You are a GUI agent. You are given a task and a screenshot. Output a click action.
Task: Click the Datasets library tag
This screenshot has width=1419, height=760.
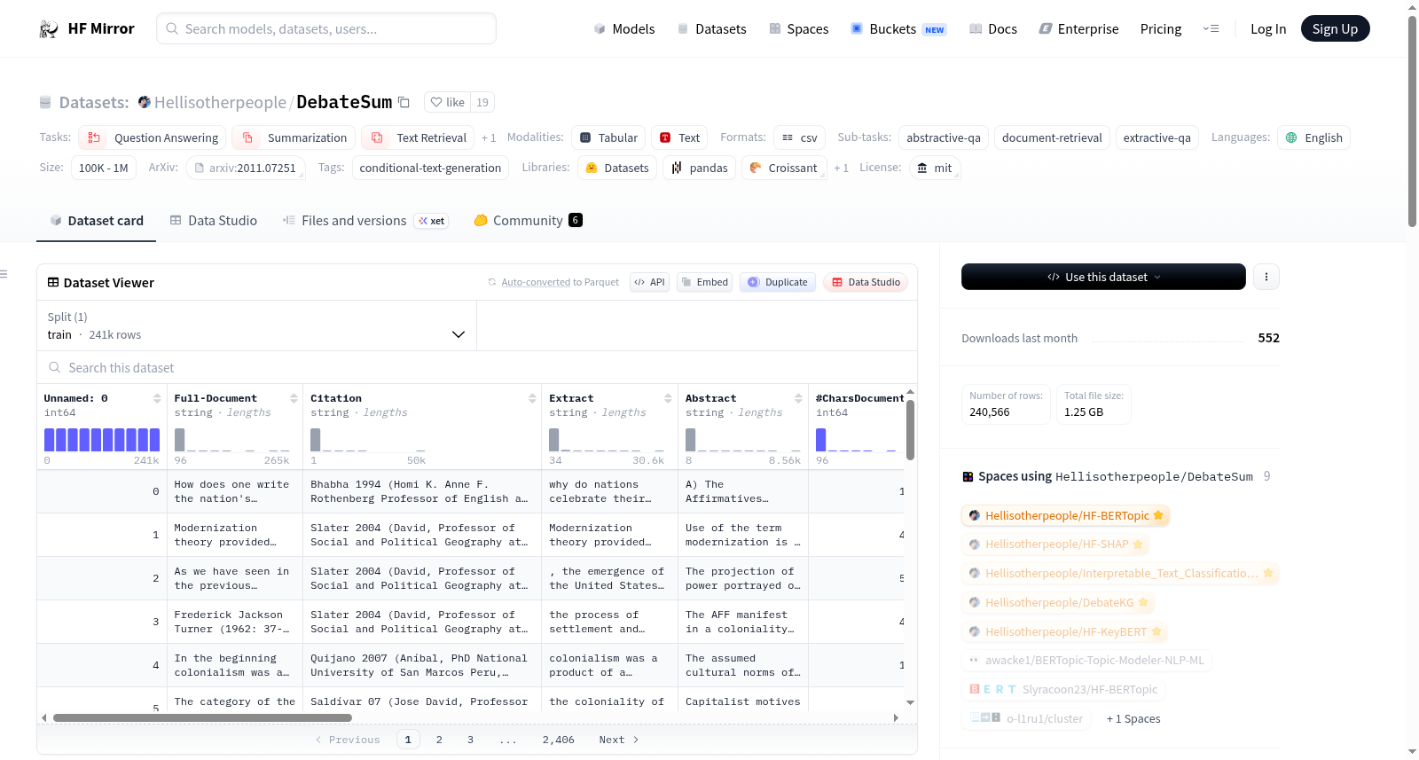pos(617,168)
